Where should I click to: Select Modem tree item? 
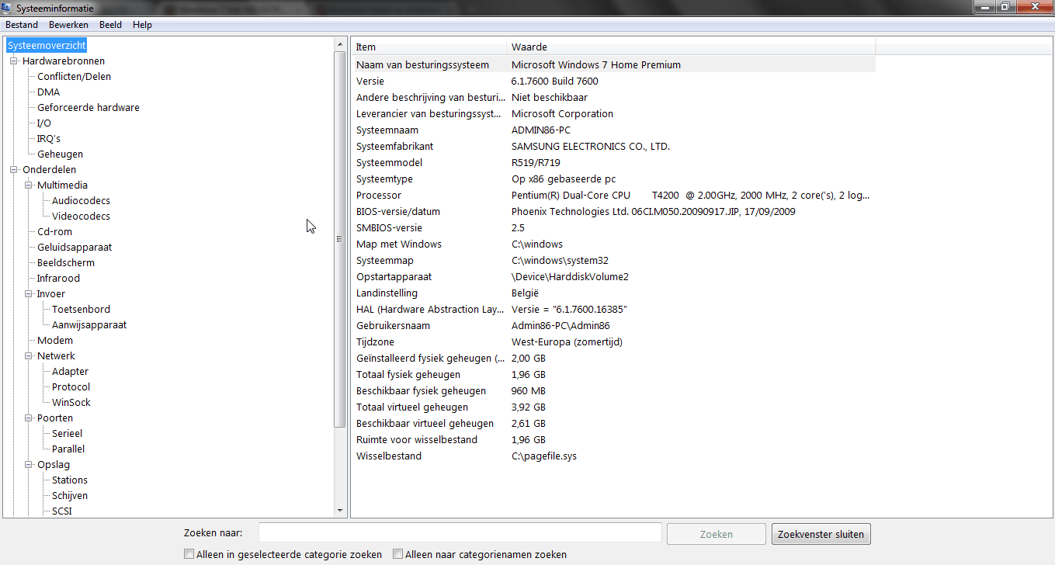(55, 341)
